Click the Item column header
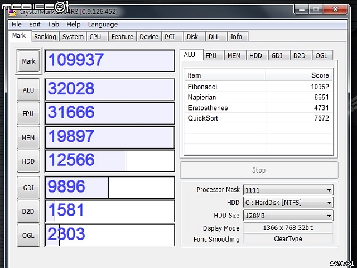This screenshot has height=268, width=357. 225,75
